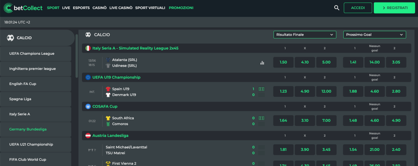This screenshot has height=166, width=418.
Task: Click the betCollect logo
Action: [x=23, y=8]
